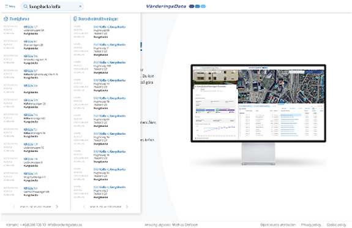
Task: Open Open source attribution footer link
Action: coord(278,224)
